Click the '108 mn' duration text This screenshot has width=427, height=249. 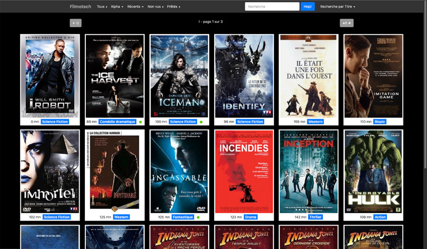point(366,217)
